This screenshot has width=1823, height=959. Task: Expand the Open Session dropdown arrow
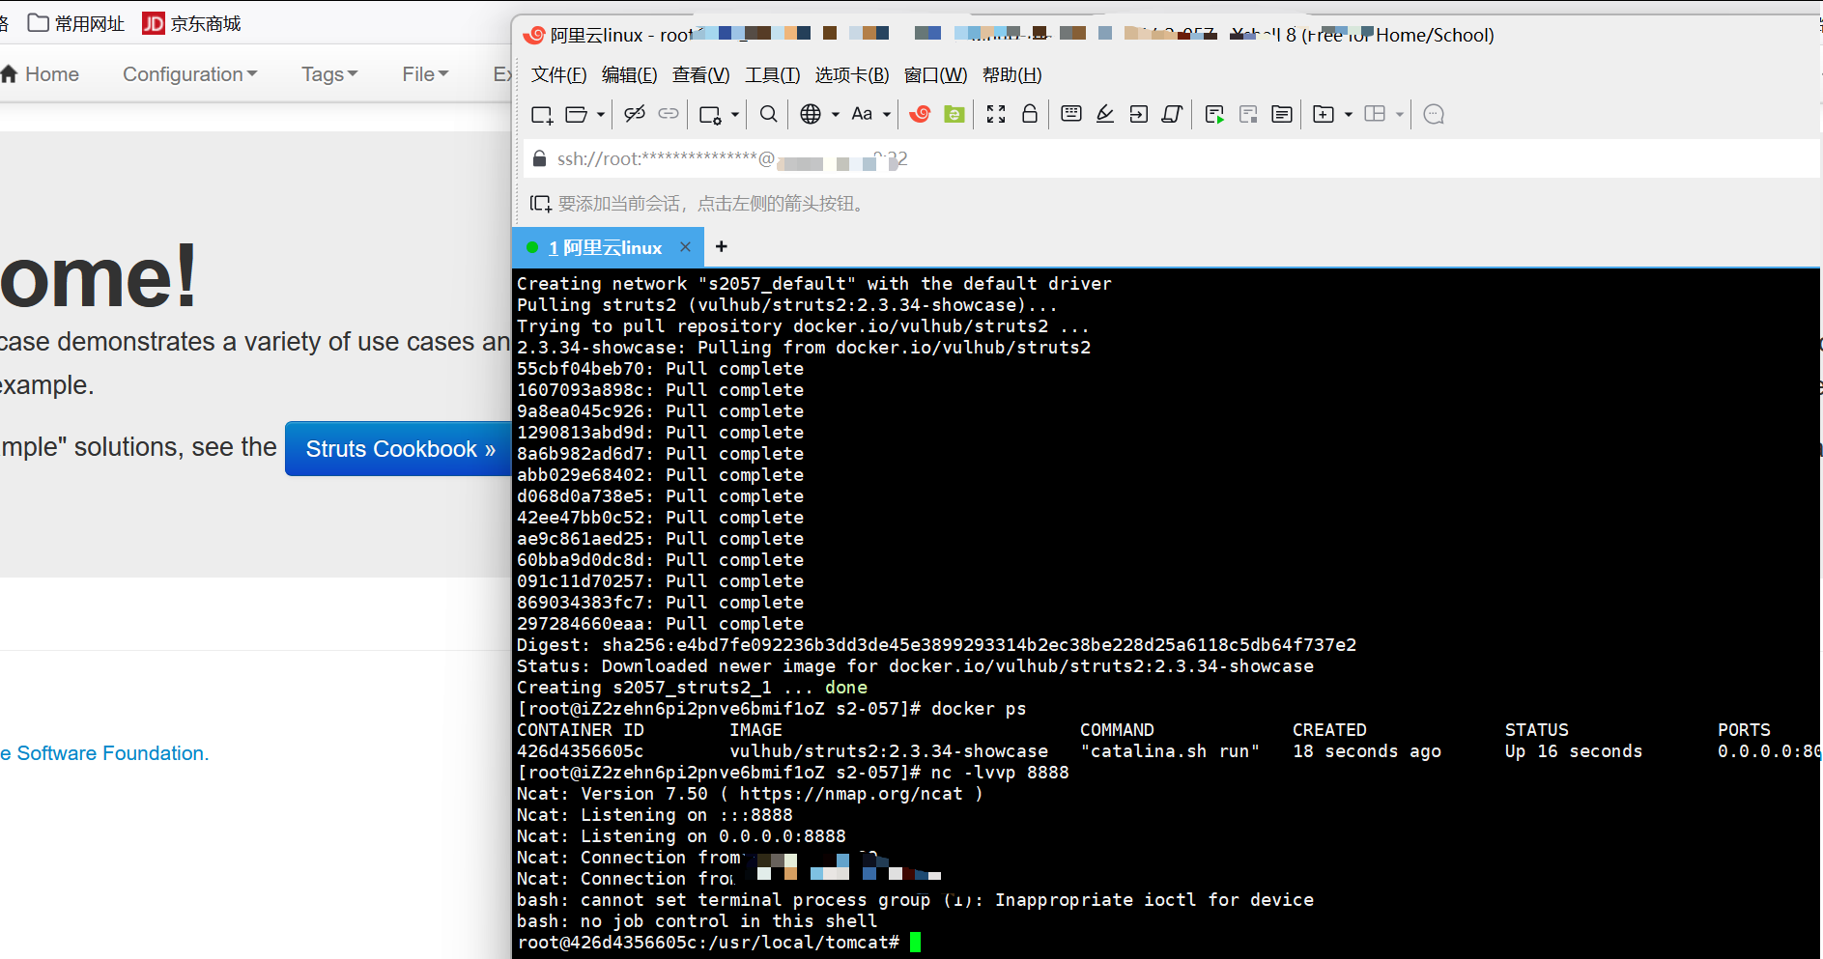600,115
